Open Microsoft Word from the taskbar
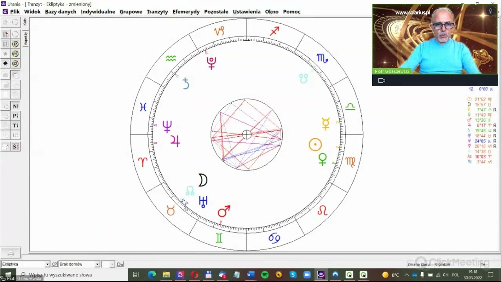The width and height of the screenshot is (502, 282). (x=251, y=275)
